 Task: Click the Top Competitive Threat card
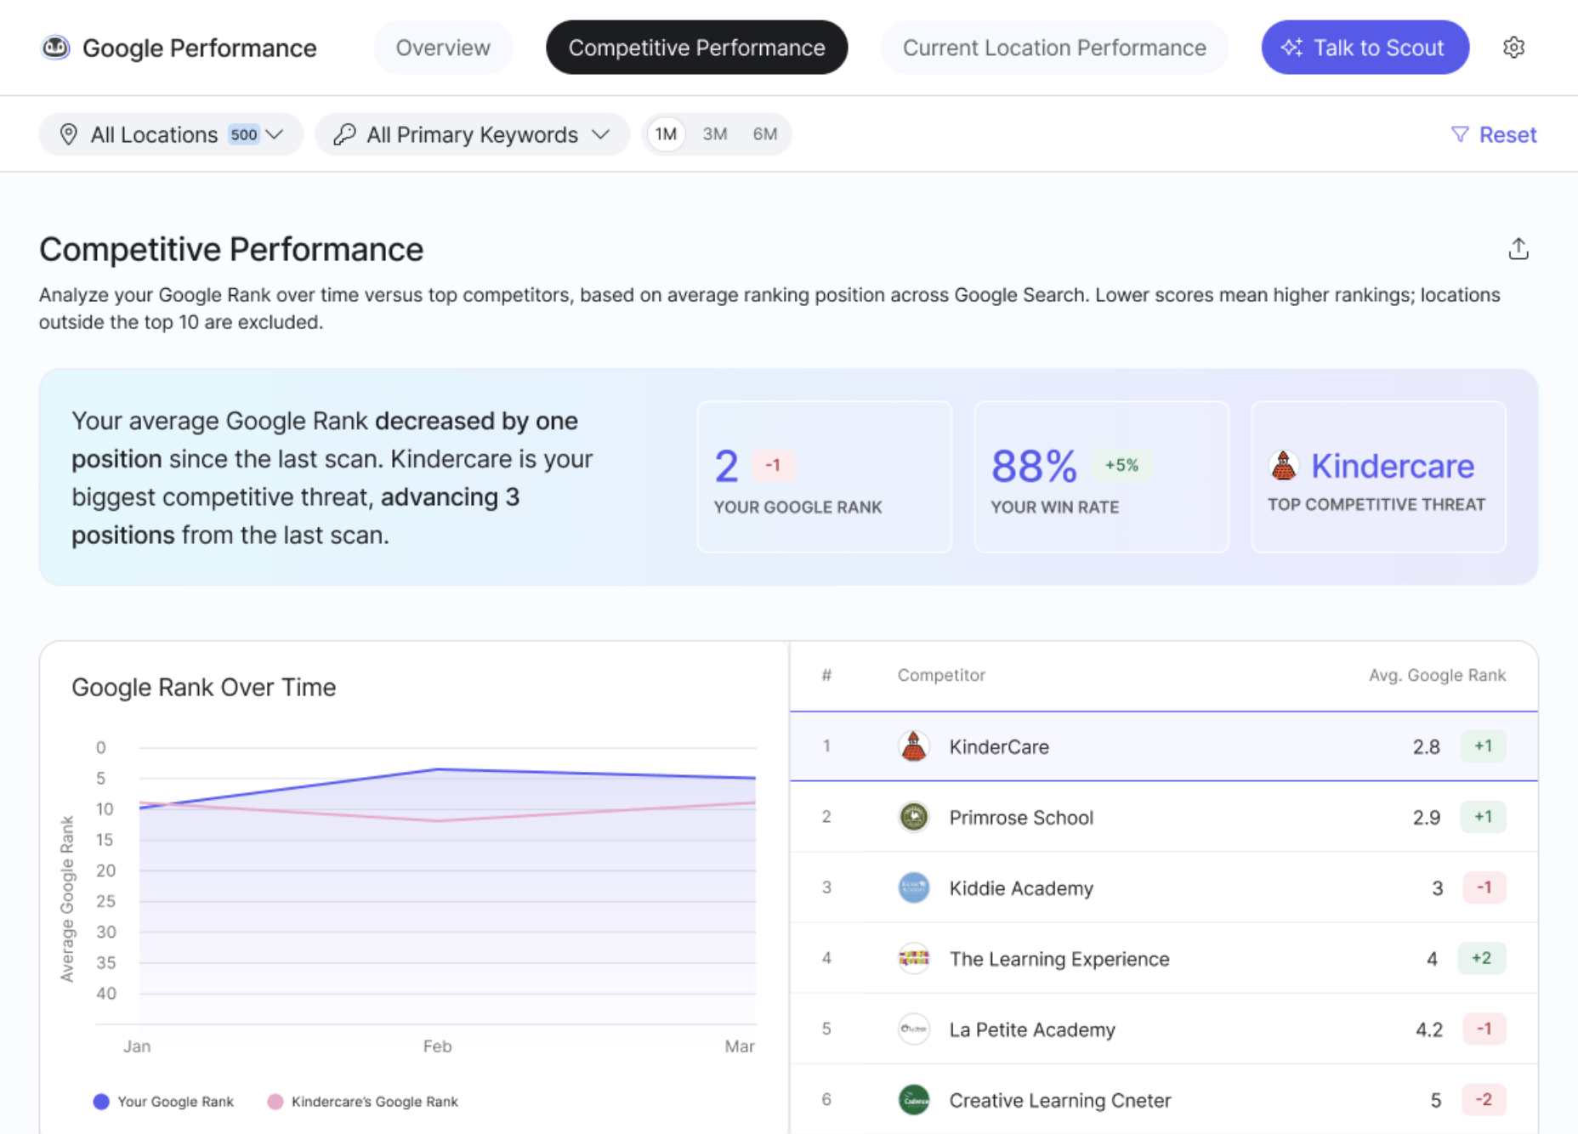click(x=1378, y=477)
